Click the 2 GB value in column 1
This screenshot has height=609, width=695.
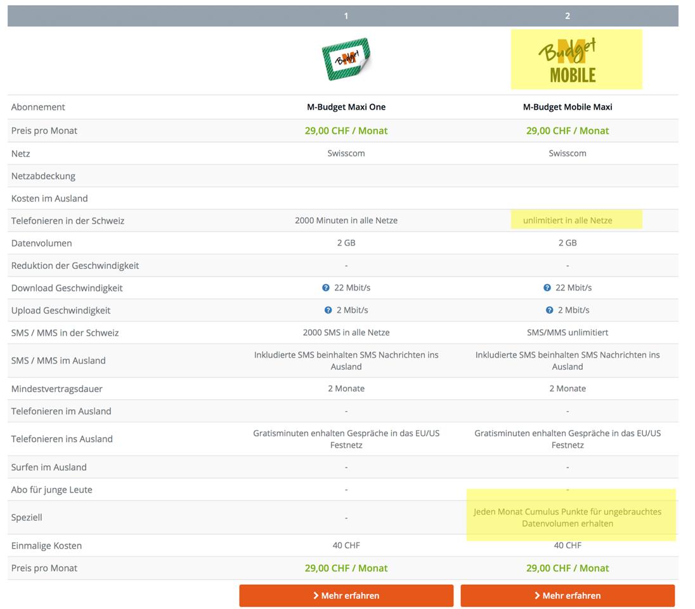coord(346,243)
